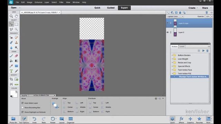Screen dimensions: 221x124
Task: Select the Pencil tool
Action: coord(17,71)
